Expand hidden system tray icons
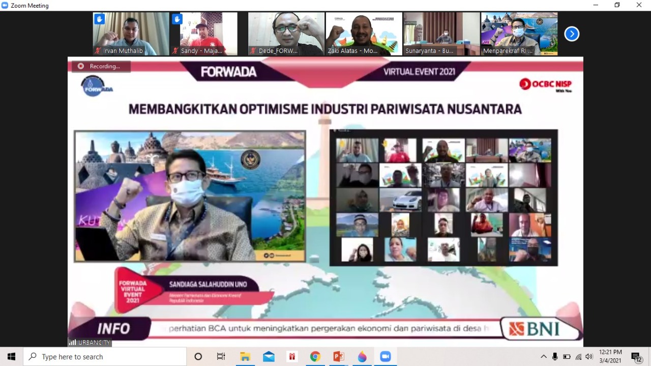Image resolution: width=651 pixels, height=366 pixels. pos(544,356)
